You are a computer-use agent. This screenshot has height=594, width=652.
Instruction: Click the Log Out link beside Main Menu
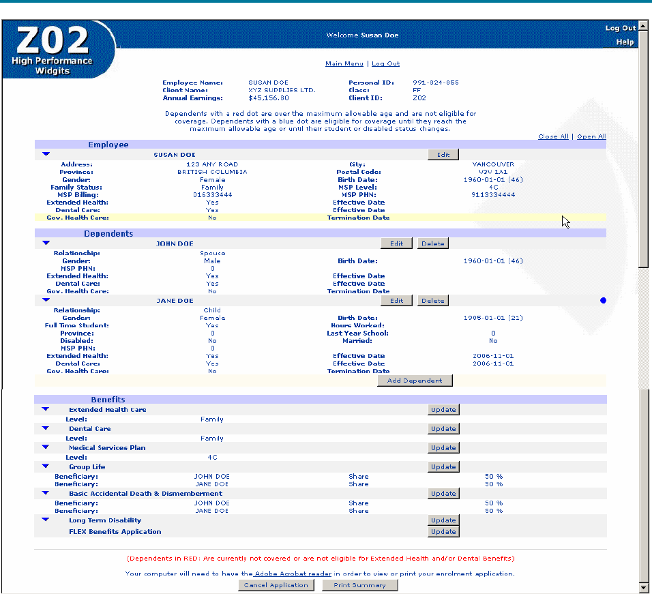click(385, 63)
